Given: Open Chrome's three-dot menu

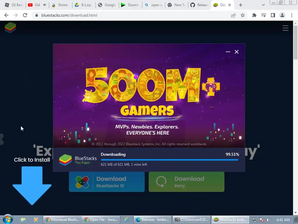Looking at the screenshot, I should click(292, 15).
